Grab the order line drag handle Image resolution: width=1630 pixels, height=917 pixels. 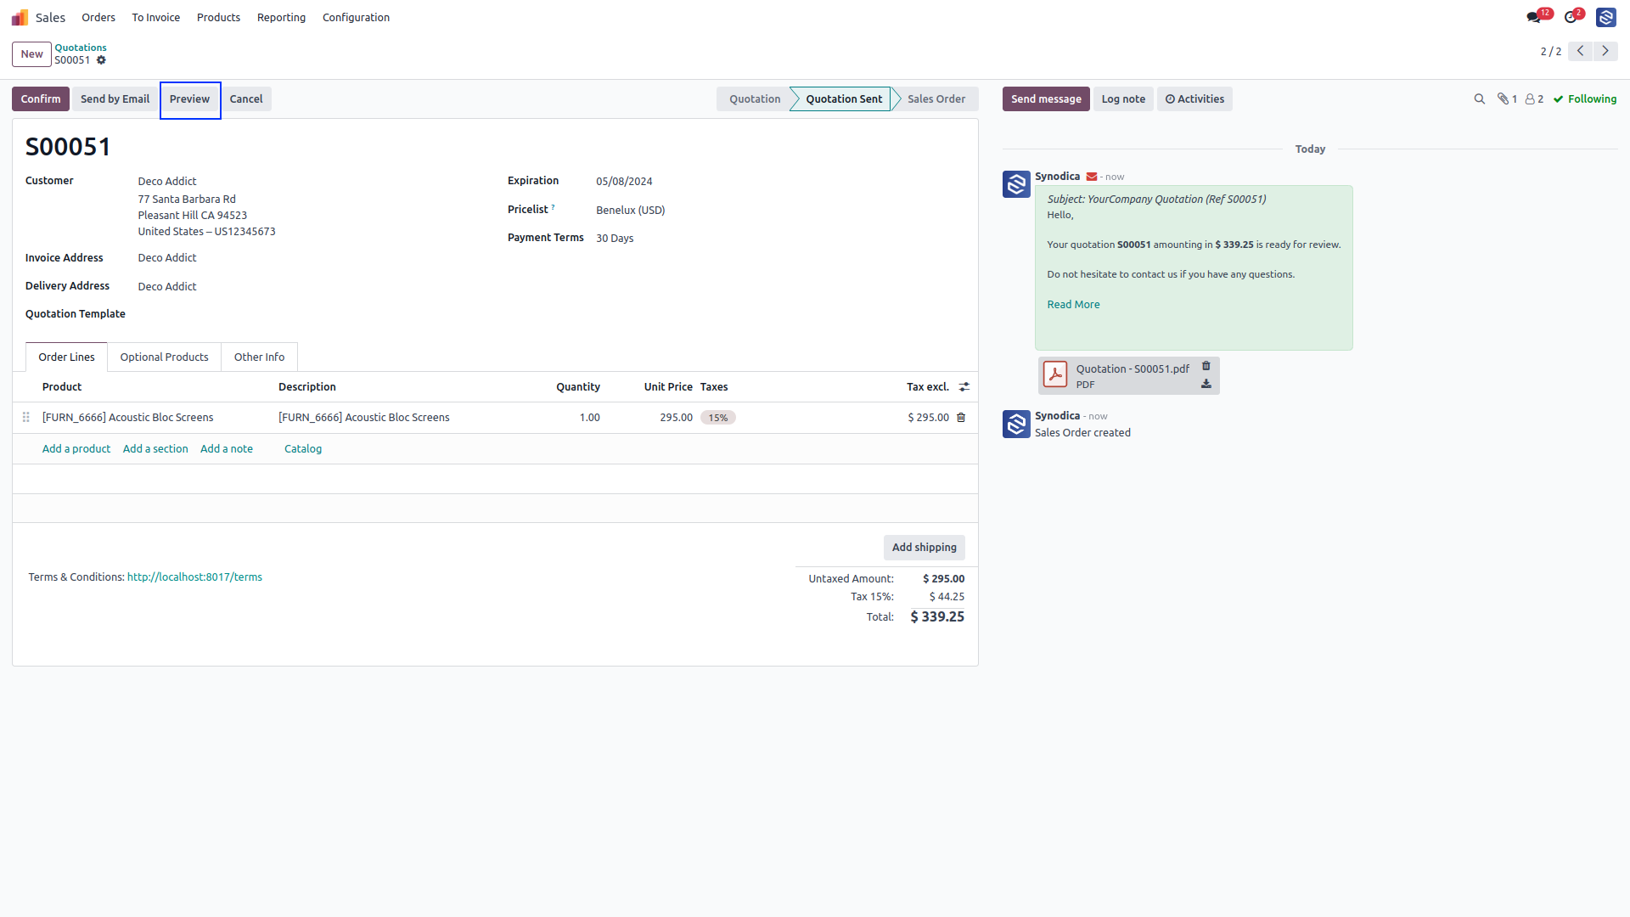click(x=26, y=418)
